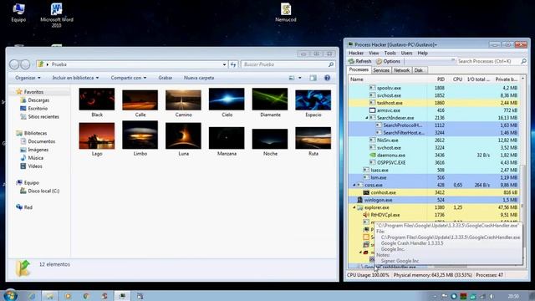
Task: Select the lsm.exe process row
Action: click(x=434, y=178)
